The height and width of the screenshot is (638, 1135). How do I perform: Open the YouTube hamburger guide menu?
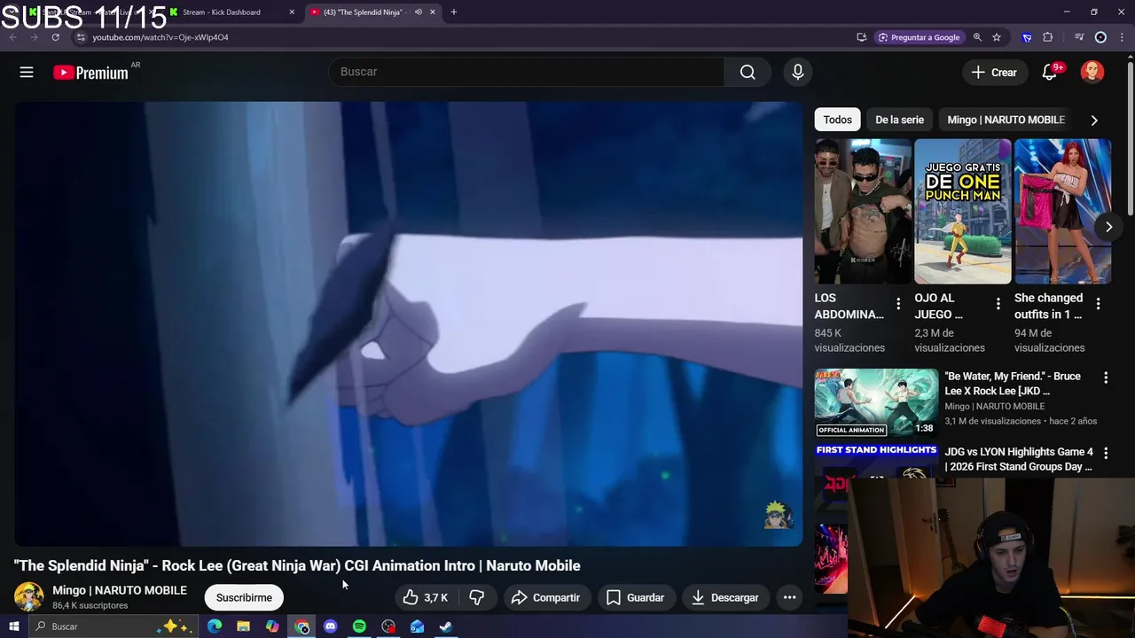[x=27, y=72]
